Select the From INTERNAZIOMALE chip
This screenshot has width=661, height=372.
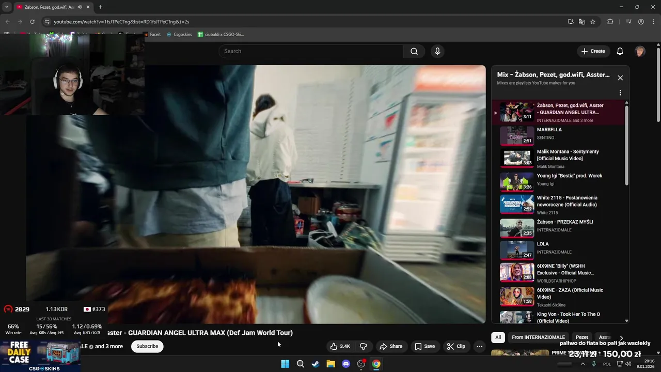pos(538,337)
